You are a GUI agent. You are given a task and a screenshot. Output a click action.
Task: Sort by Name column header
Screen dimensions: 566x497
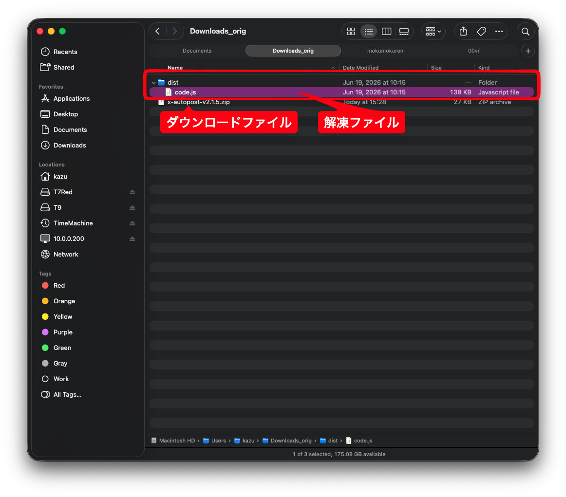pyautogui.click(x=175, y=68)
